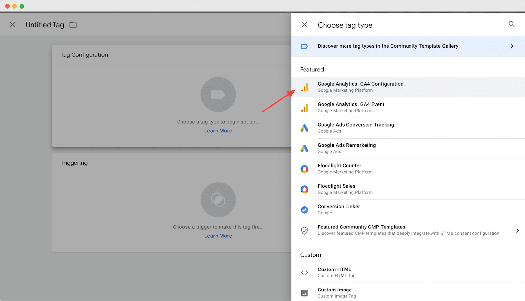Click 'Choose a tag type to begin set-up' text

point(218,122)
